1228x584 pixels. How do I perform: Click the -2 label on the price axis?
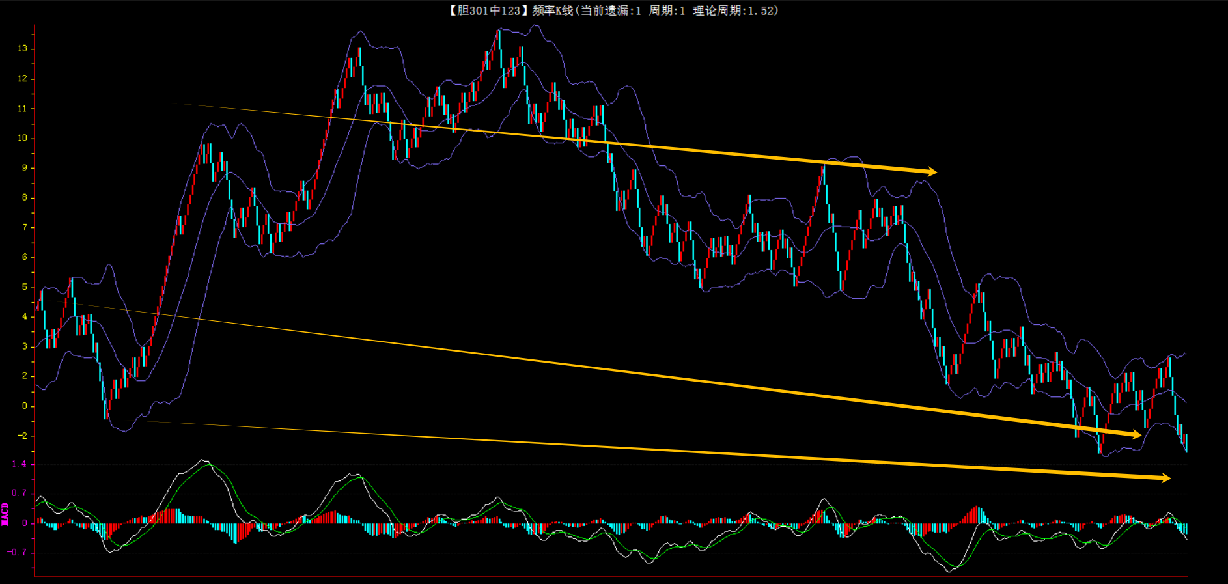click(23, 436)
